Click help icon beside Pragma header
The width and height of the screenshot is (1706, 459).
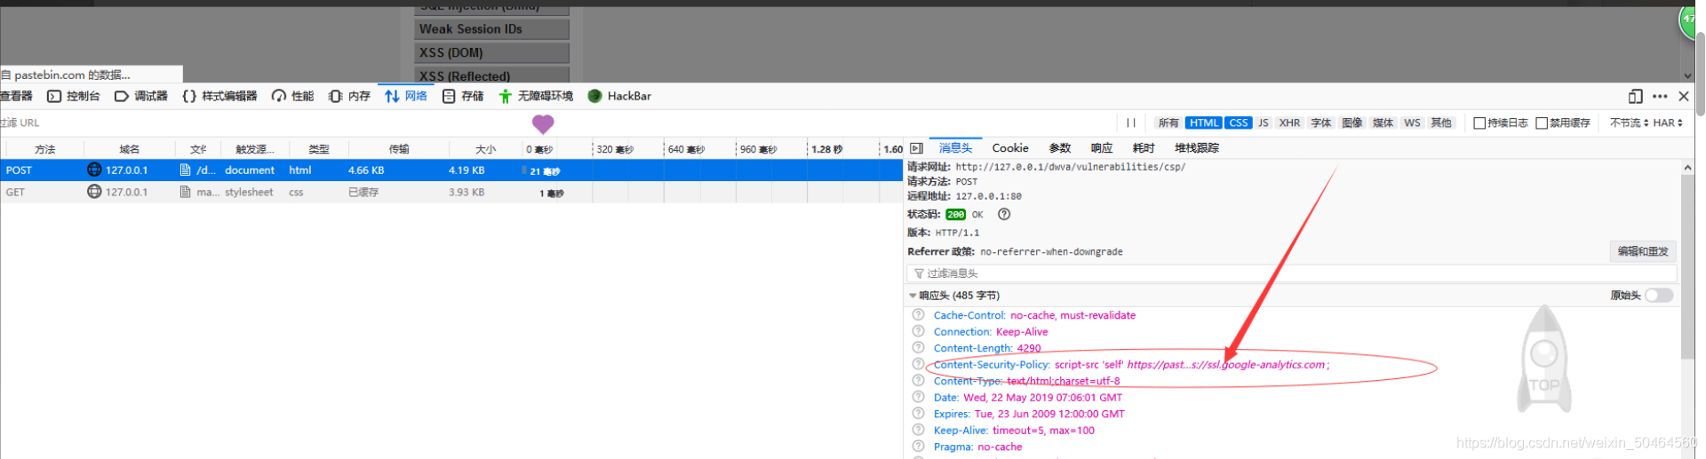point(919,446)
